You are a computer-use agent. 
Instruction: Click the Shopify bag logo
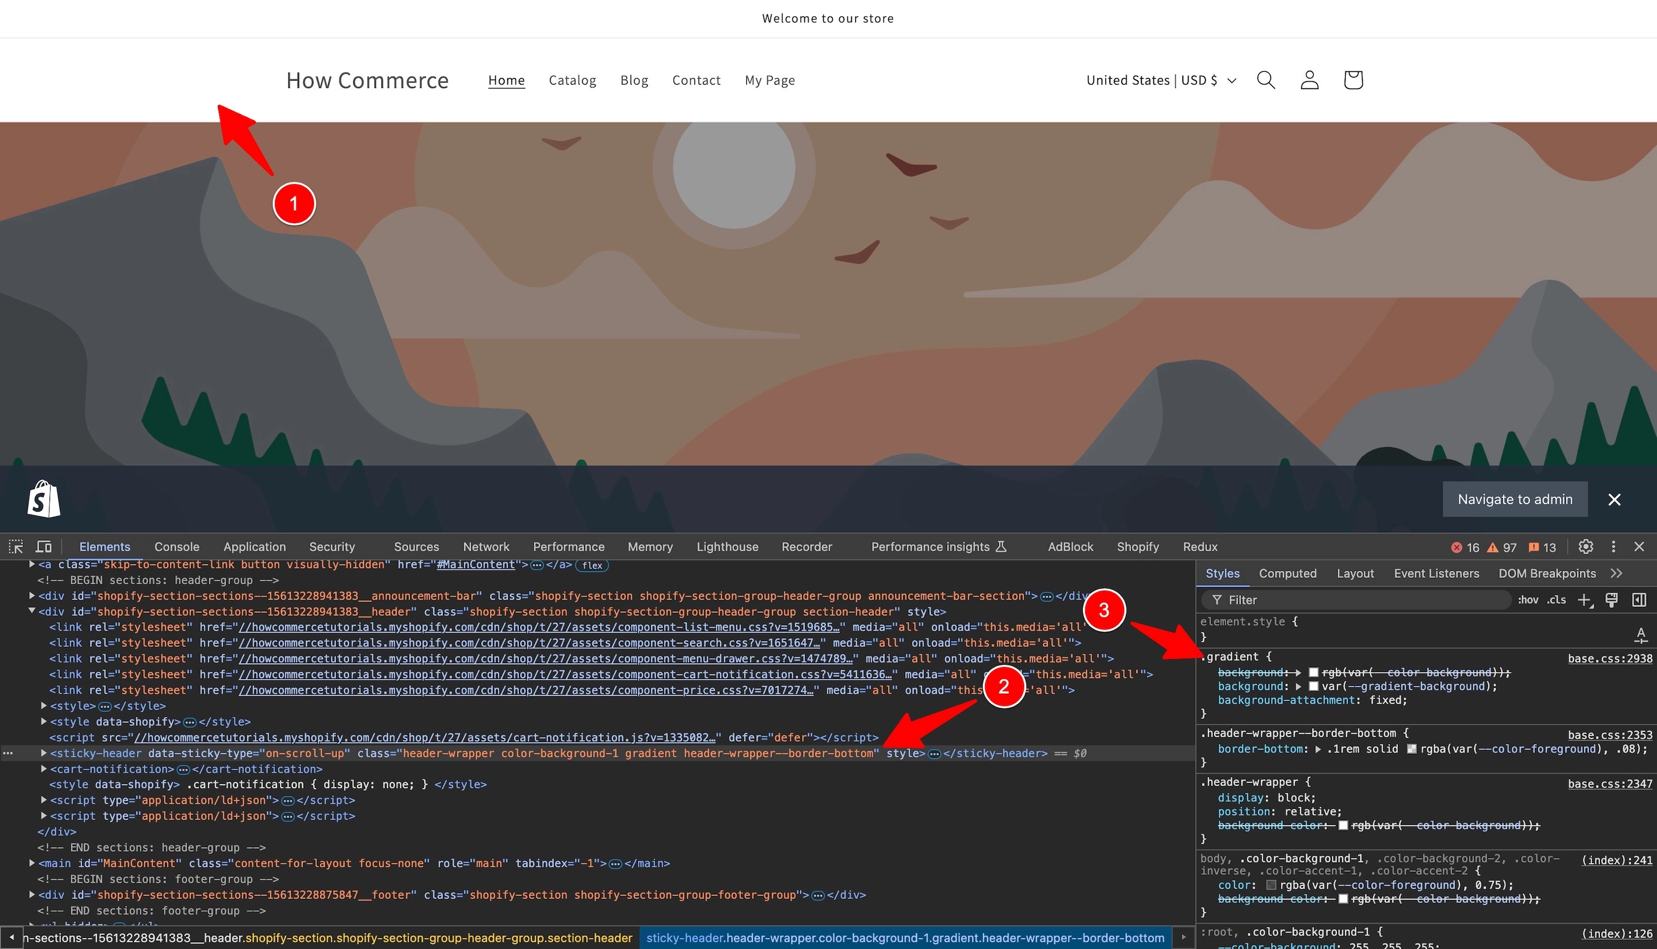coord(44,498)
